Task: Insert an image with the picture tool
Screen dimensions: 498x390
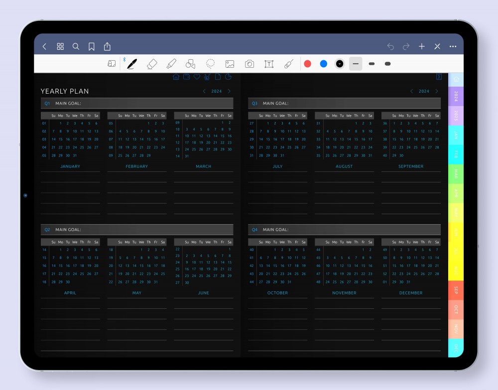Action: pyautogui.click(x=230, y=64)
